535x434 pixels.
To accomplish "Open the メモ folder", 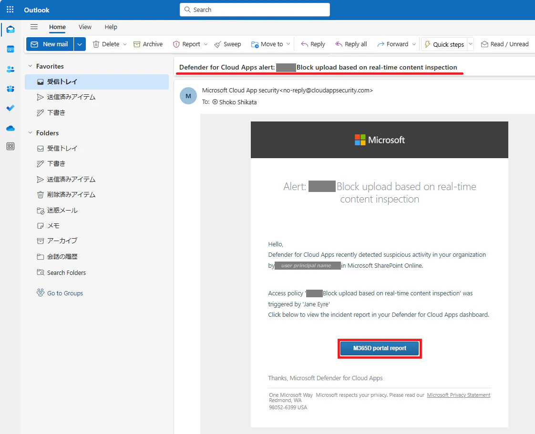I will pyautogui.click(x=97, y=226).
